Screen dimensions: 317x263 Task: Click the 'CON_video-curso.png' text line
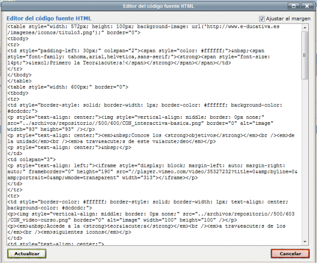(122, 220)
